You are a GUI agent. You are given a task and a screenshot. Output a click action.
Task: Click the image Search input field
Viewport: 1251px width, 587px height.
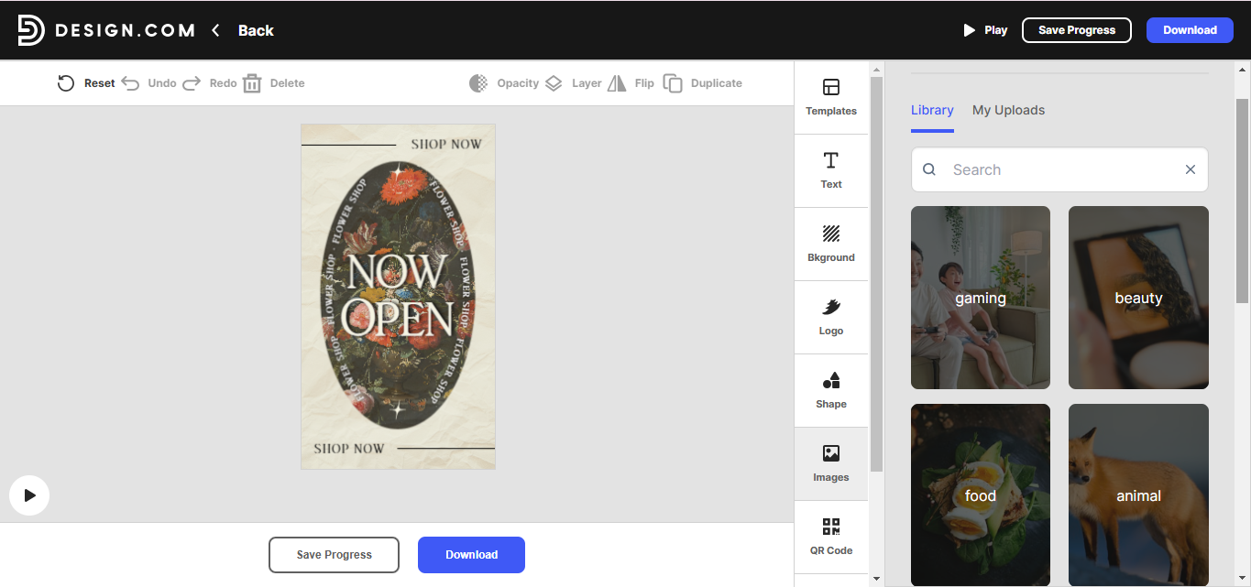[x=1059, y=169]
